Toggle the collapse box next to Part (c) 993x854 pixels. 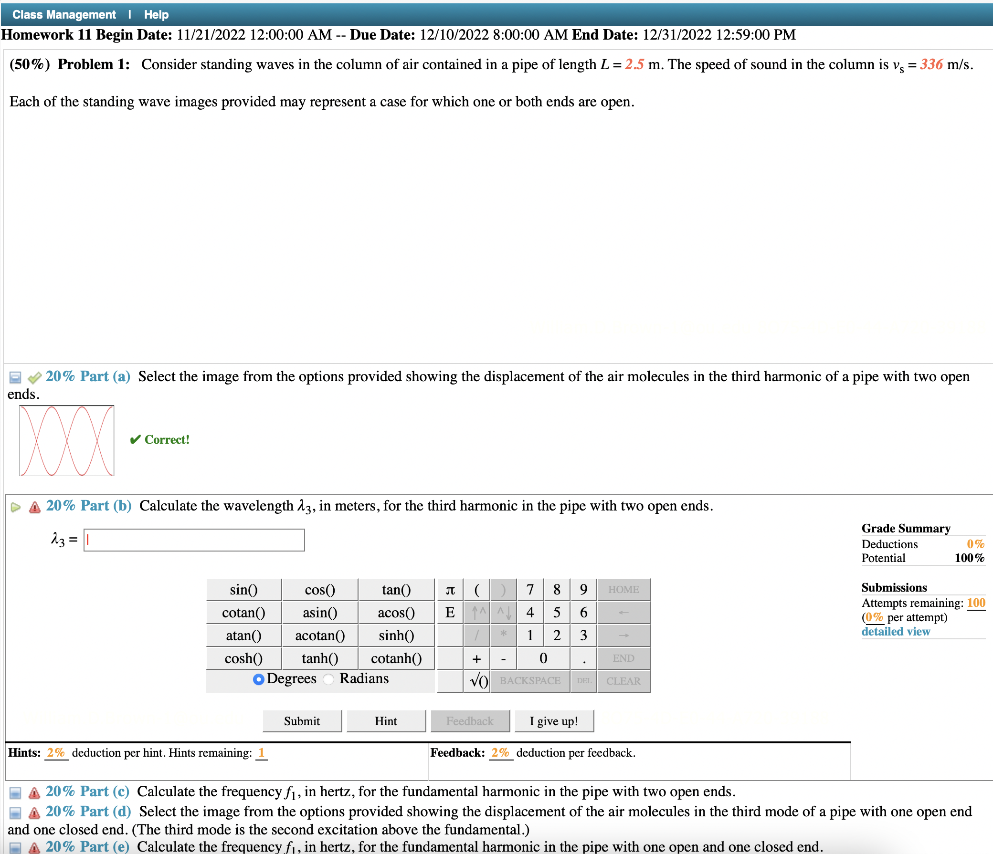tap(15, 792)
